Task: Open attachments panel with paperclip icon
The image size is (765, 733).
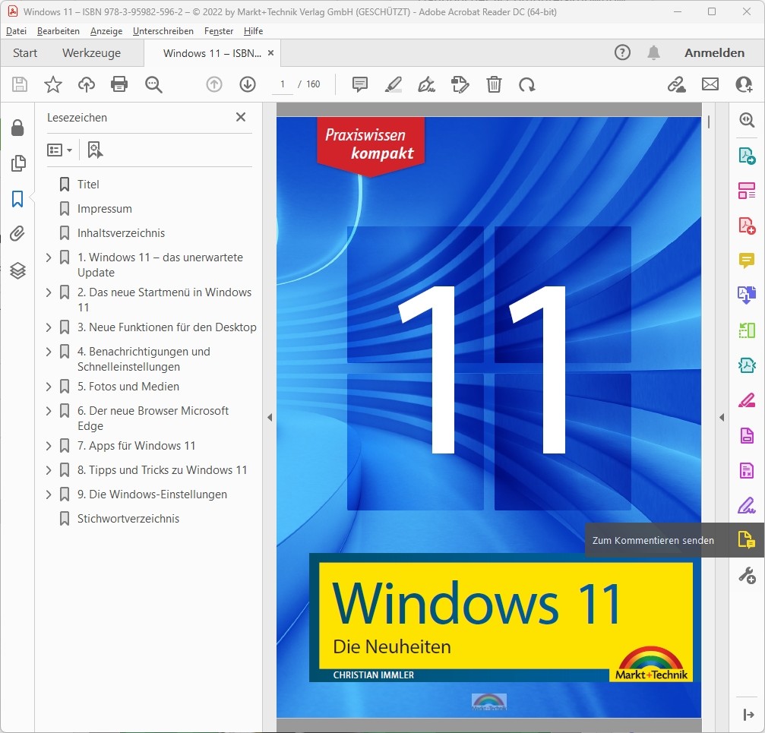Action: 17,233
